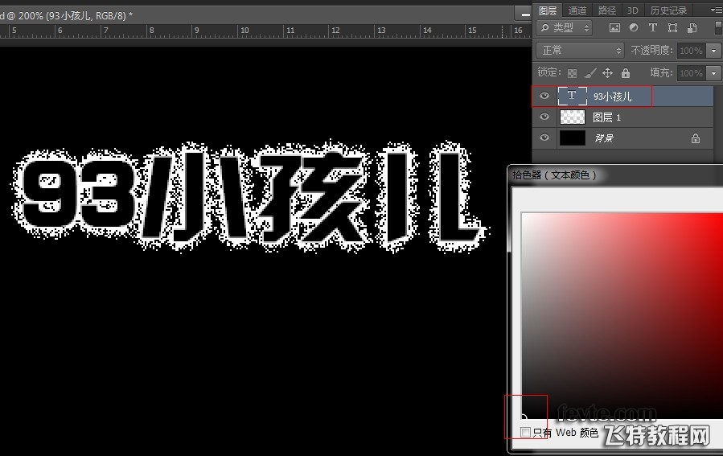
Task: Click the type layer filter icon
Action: point(652,27)
